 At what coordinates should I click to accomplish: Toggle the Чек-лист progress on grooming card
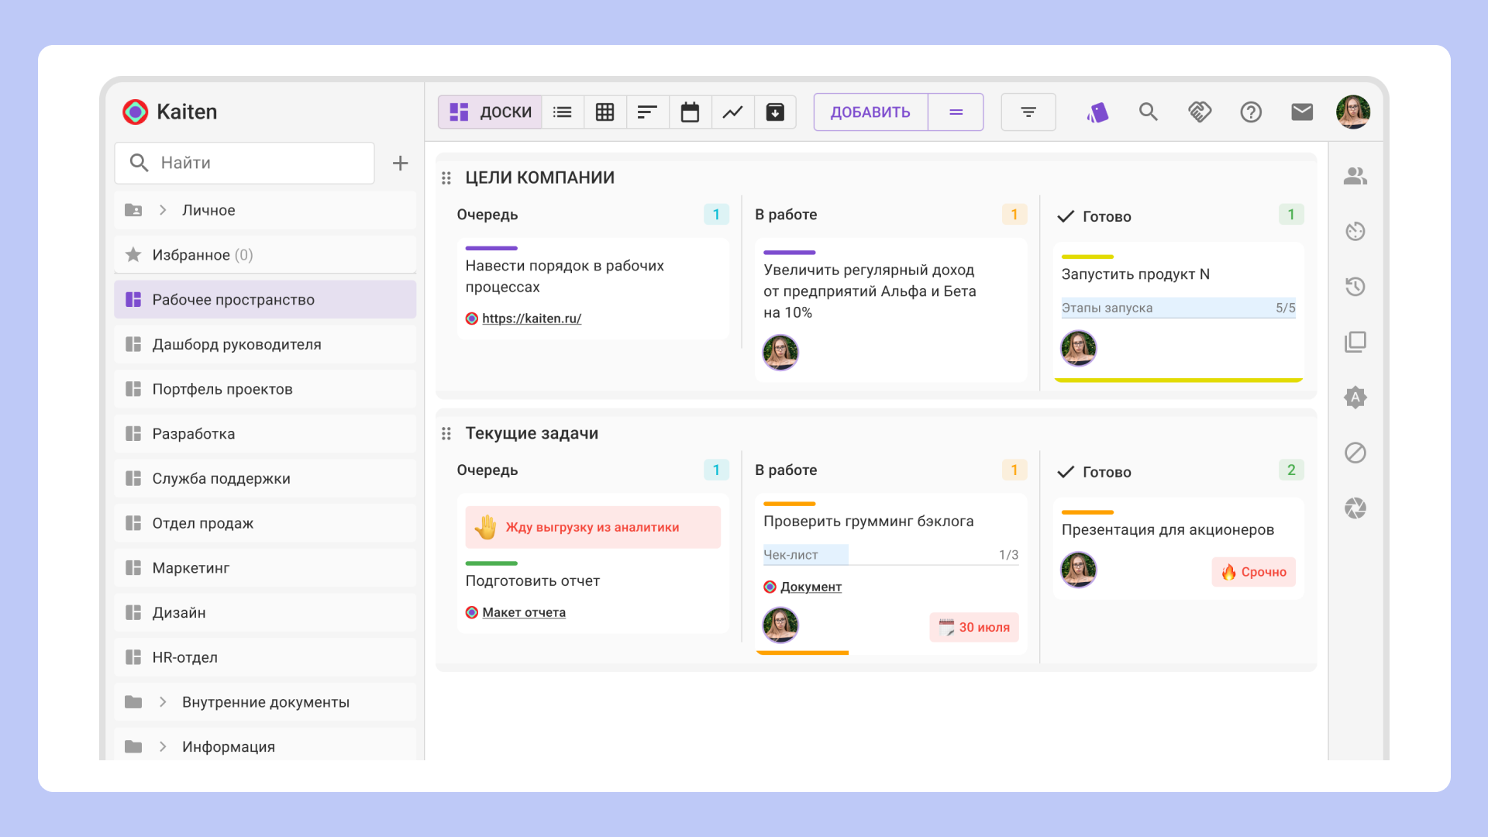(890, 555)
